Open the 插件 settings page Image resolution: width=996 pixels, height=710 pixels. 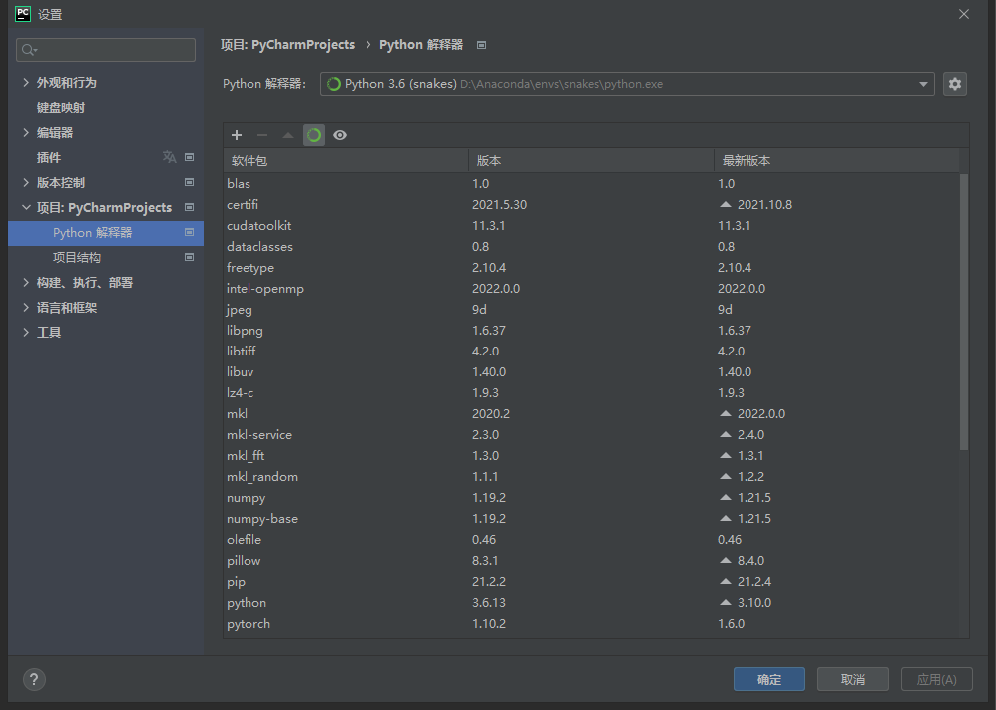point(49,157)
